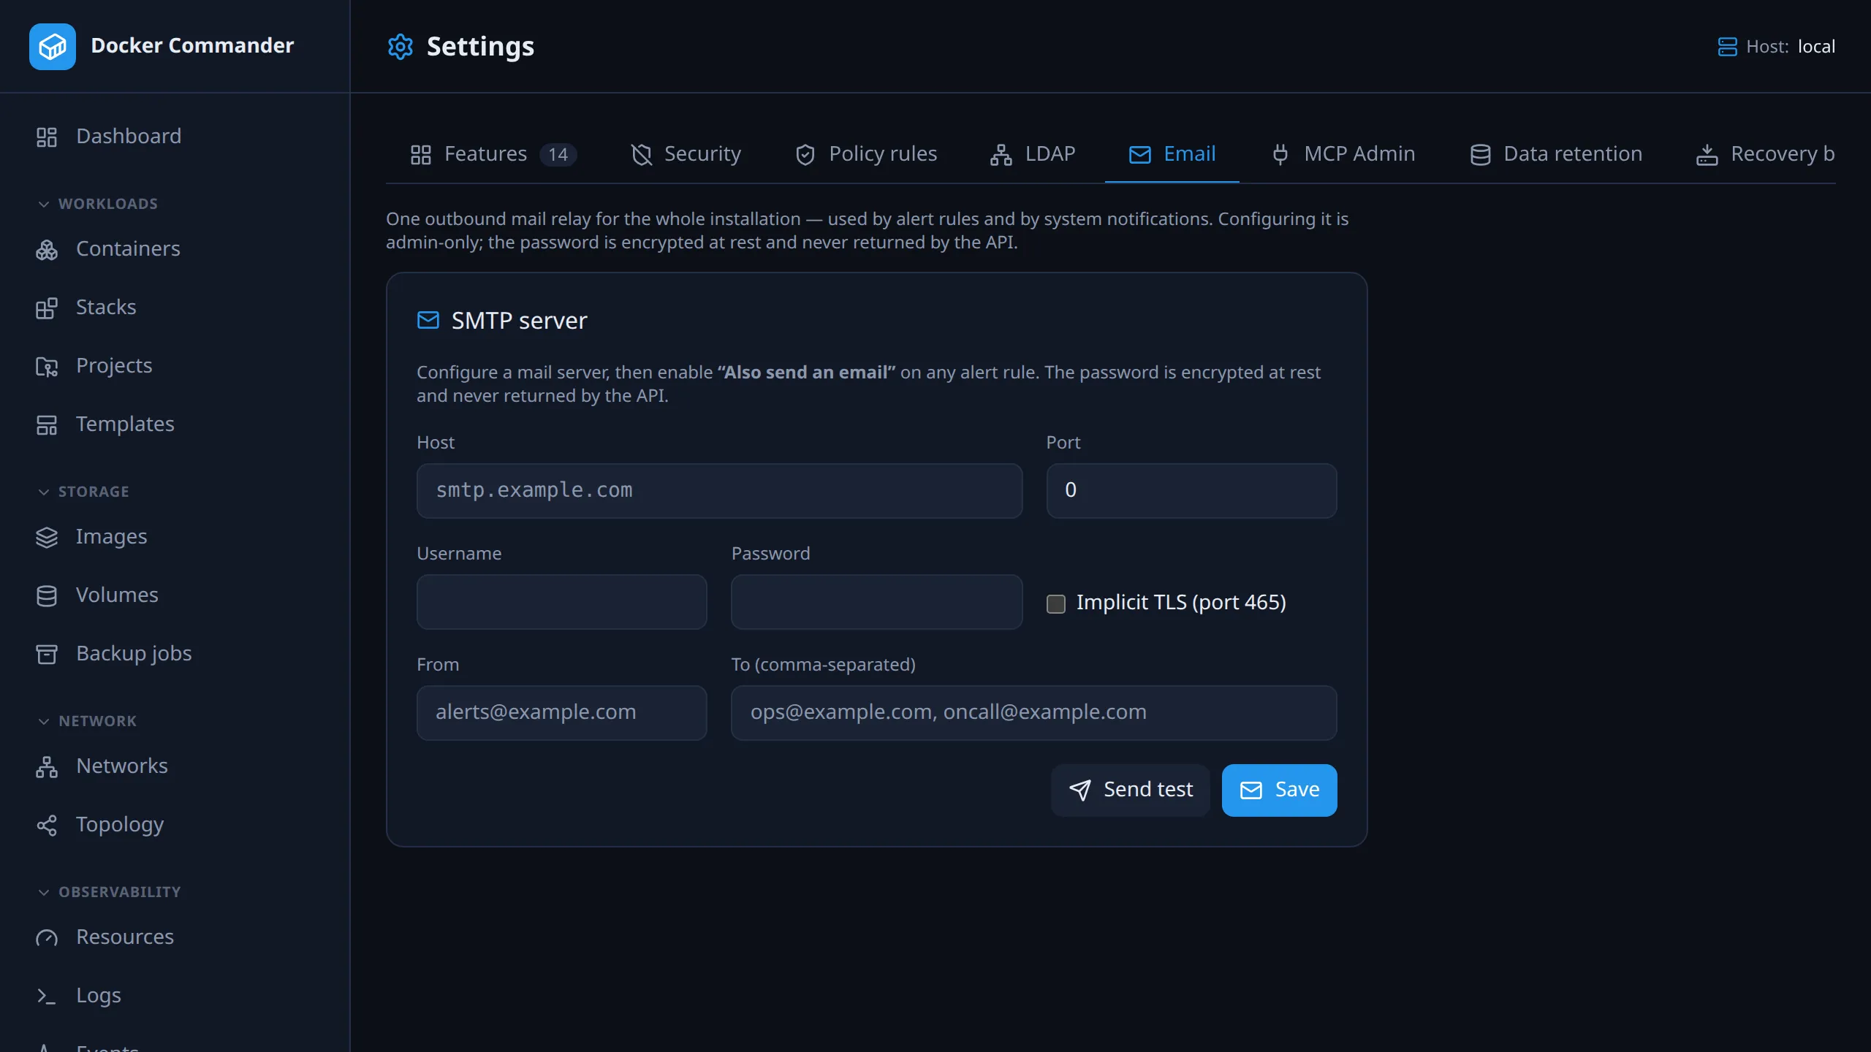Click the Host server icon at top right
1871x1052 pixels.
click(x=1727, y=47)
